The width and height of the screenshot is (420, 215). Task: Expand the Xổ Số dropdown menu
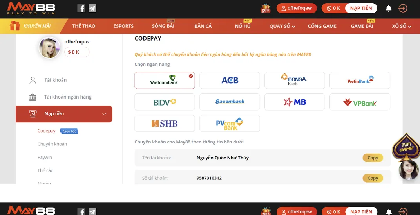coord(402,26)
